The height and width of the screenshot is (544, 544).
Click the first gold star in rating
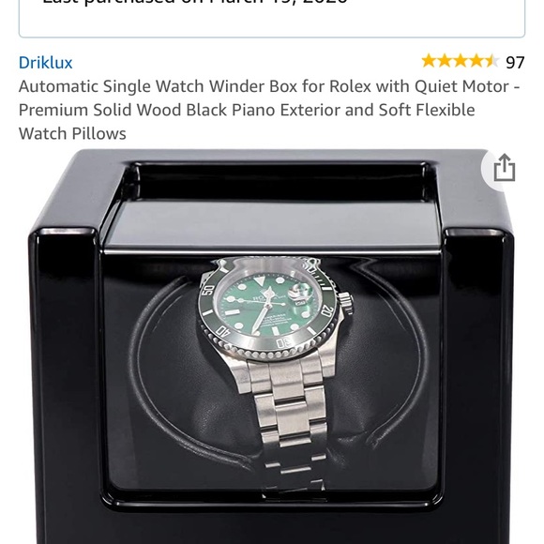click(430, 61)
